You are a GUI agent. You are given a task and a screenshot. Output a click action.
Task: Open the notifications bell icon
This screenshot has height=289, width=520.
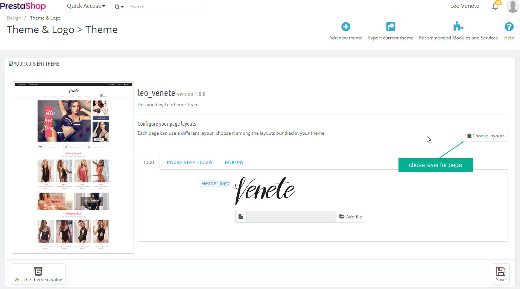pos(495,6)
